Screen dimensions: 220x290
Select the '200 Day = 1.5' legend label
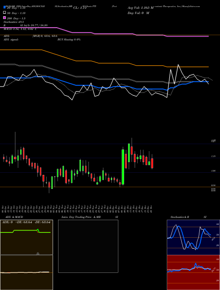16,18
